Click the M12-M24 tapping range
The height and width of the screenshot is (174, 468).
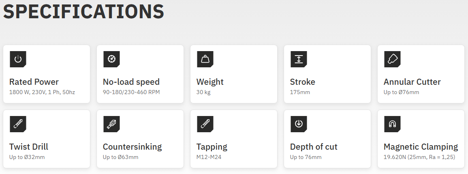(209, 157)
